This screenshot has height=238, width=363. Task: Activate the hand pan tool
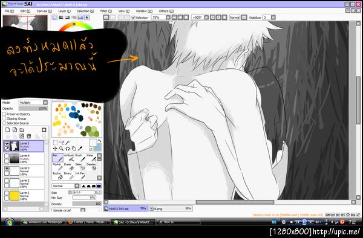click(74, 149)
